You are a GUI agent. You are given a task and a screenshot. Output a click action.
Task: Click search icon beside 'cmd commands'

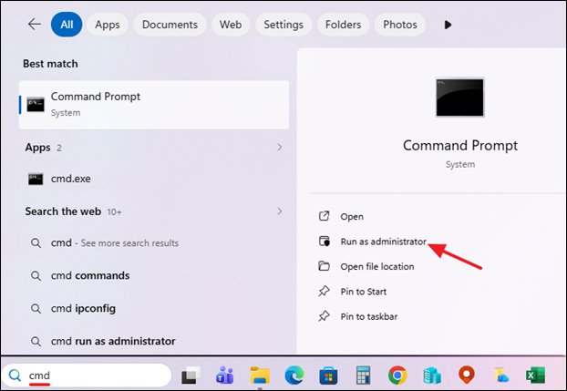tap(36, 276)
